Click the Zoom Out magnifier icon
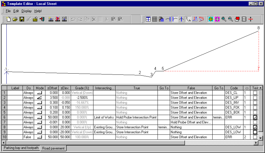Viewport: 265px width, 153px height. click(x=231, y=19)
